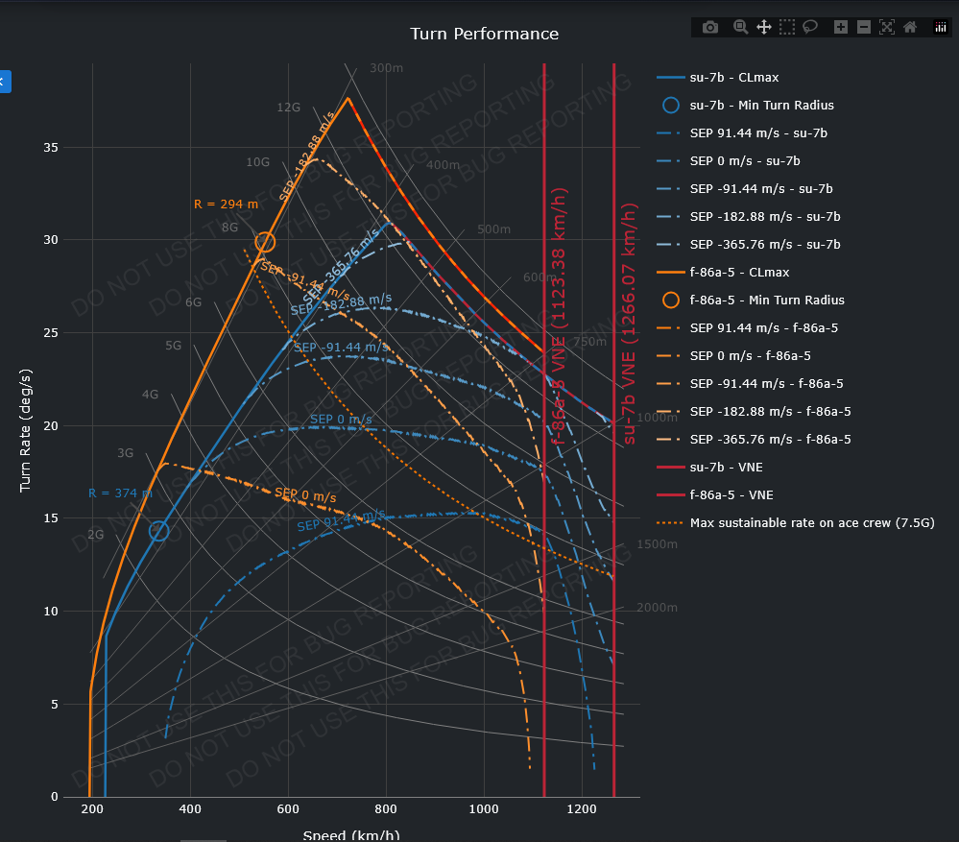The width and height of the screenshot is (959, 842).
Task: Activate the Pan tool in the modebar
Action: point(764,28)
